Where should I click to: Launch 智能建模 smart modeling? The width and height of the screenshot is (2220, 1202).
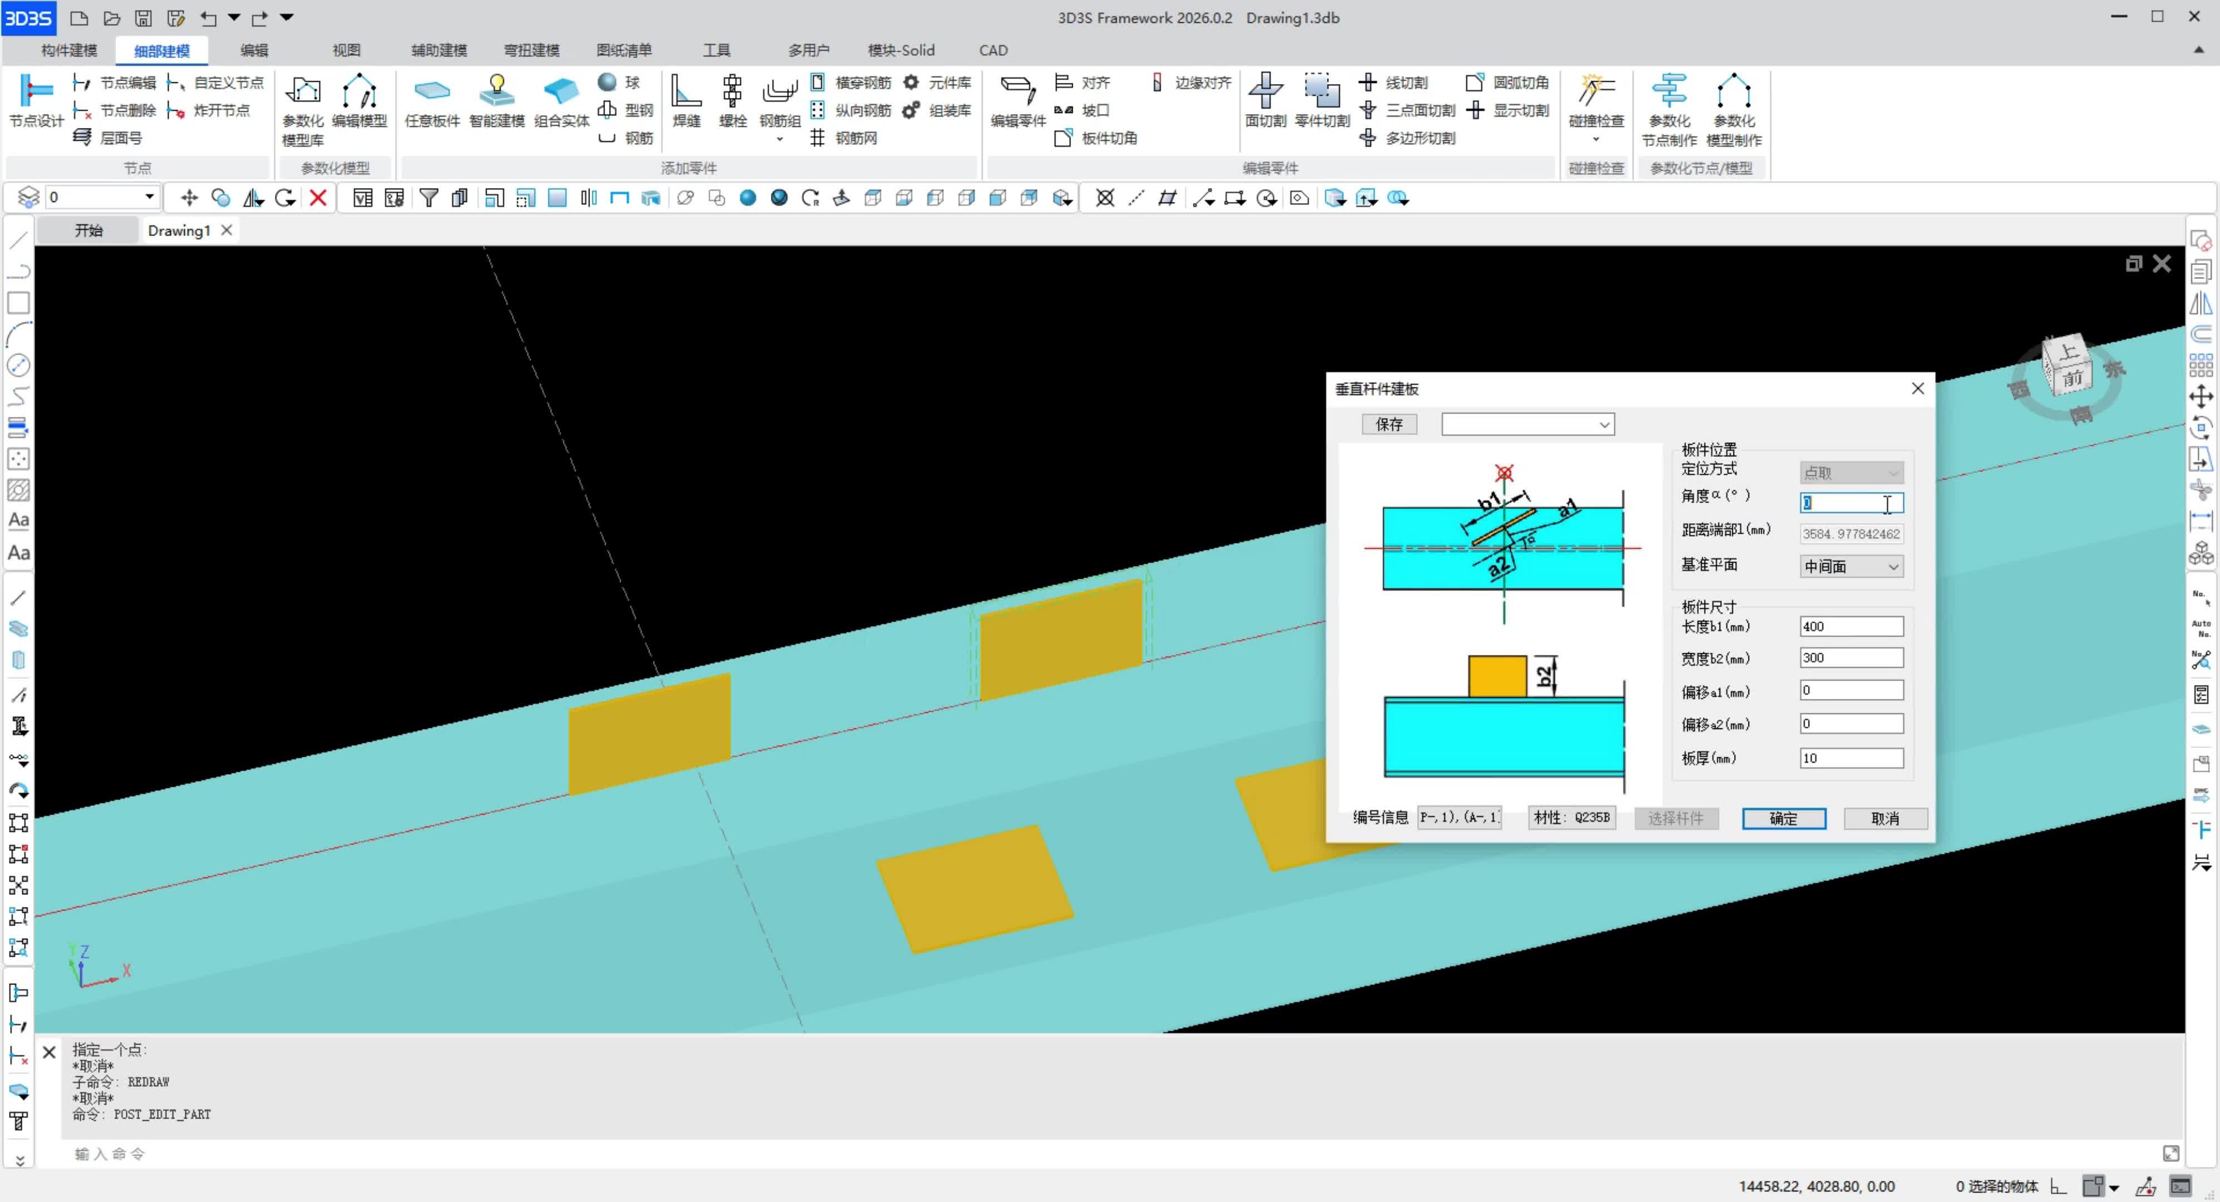click(497, 100)
